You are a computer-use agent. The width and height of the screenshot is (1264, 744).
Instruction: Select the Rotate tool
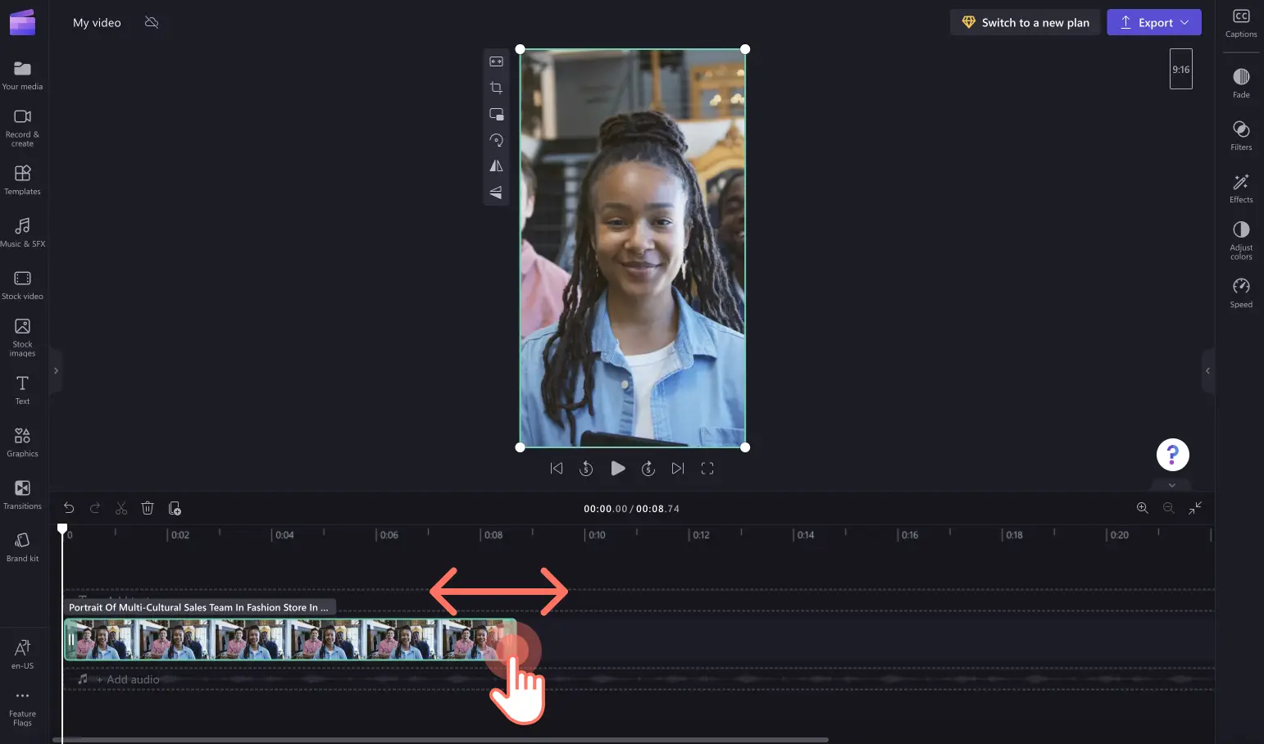496,140
